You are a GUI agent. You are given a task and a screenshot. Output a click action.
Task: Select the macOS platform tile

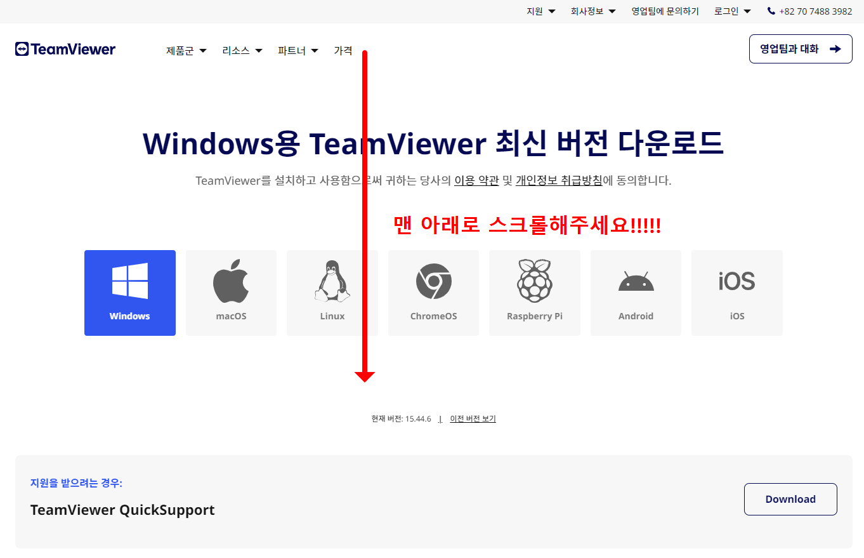(231, 293)
